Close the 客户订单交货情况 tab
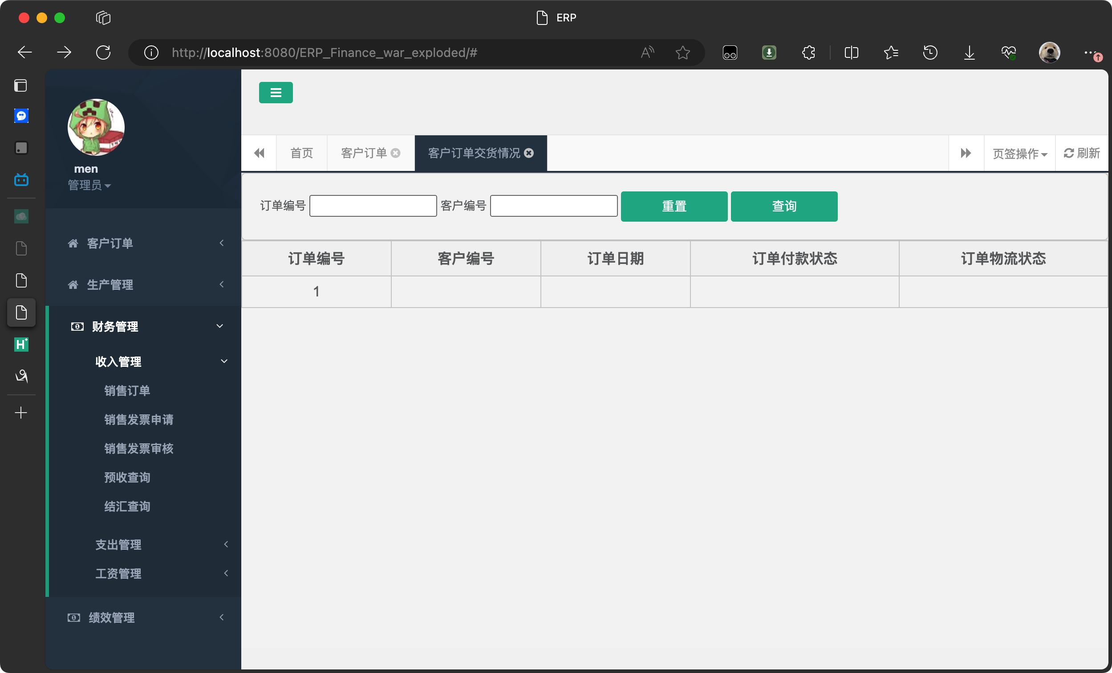 coord(529,153)
